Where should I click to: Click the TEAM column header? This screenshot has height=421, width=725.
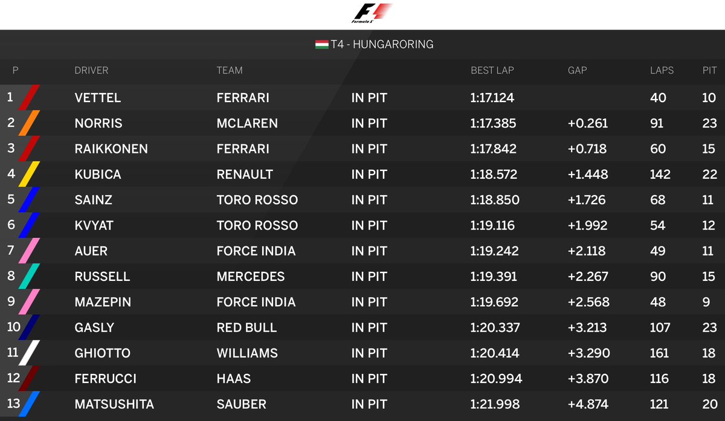(230, 70)
